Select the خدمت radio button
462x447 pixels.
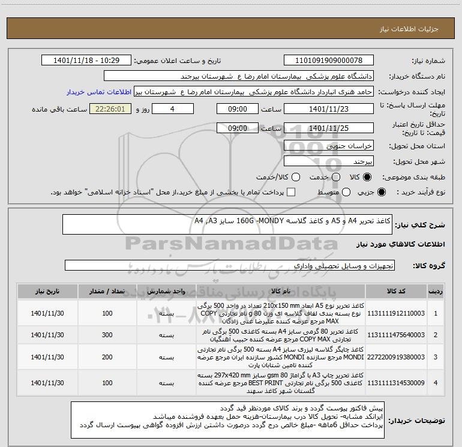point(336,177)
